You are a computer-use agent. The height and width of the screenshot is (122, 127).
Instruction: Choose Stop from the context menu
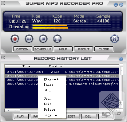coord(52,90)
